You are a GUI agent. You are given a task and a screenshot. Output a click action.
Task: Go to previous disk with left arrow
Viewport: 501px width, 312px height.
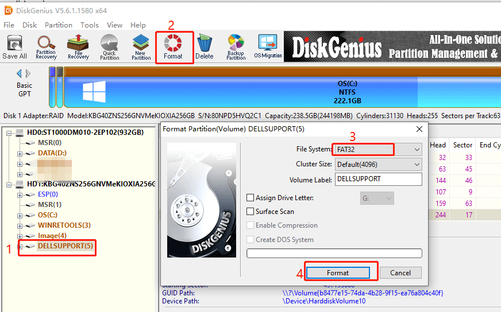pyautogui.click(x=19, y=73)
